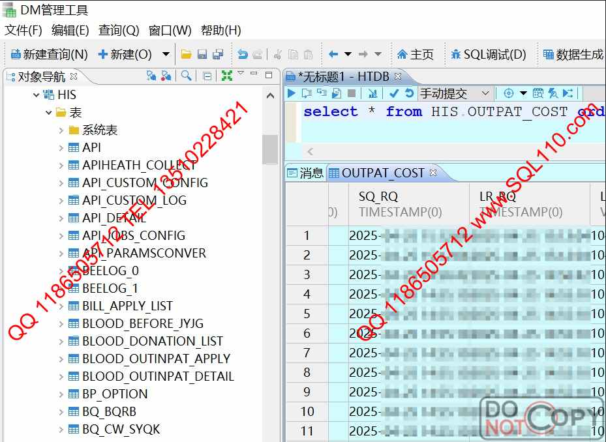606x442 pixels.
Task: Switch to the 消息 tab
Action: tap(305, 173)
